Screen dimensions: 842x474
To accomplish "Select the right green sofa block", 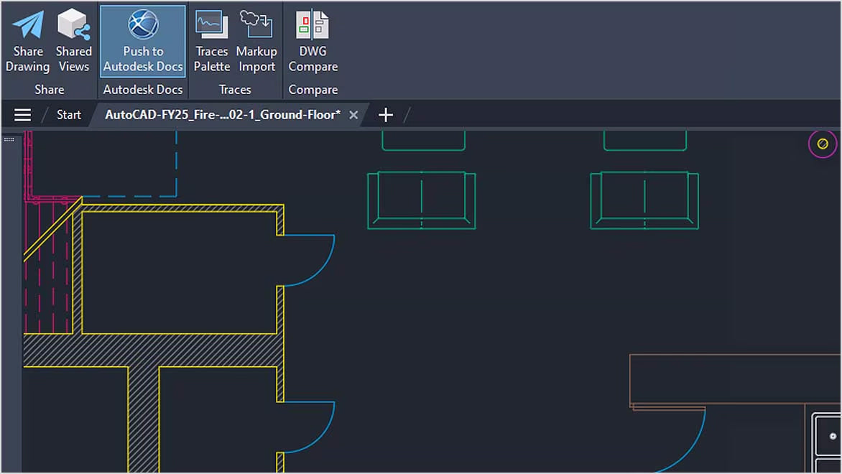I will coord(644,200).
